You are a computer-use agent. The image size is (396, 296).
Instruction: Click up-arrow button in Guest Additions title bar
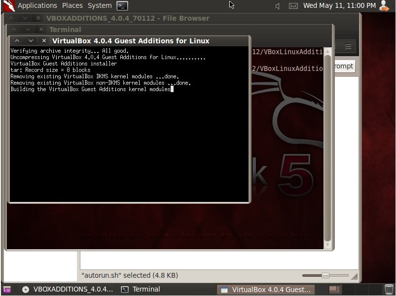coord(17,40)
